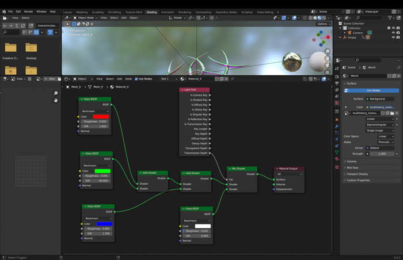Click the red color swatch on Glass BSDF
Screen dimensions: 403x260
[x=101, y=117]
